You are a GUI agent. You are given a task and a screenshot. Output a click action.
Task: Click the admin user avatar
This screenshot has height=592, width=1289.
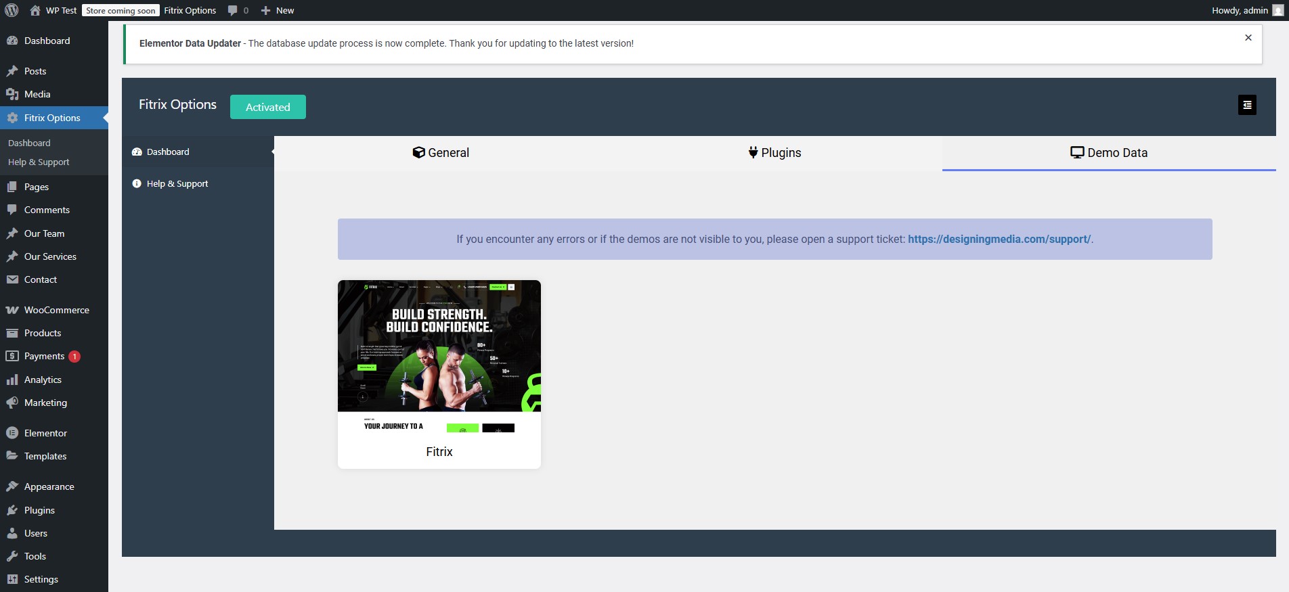(1277, 10)
